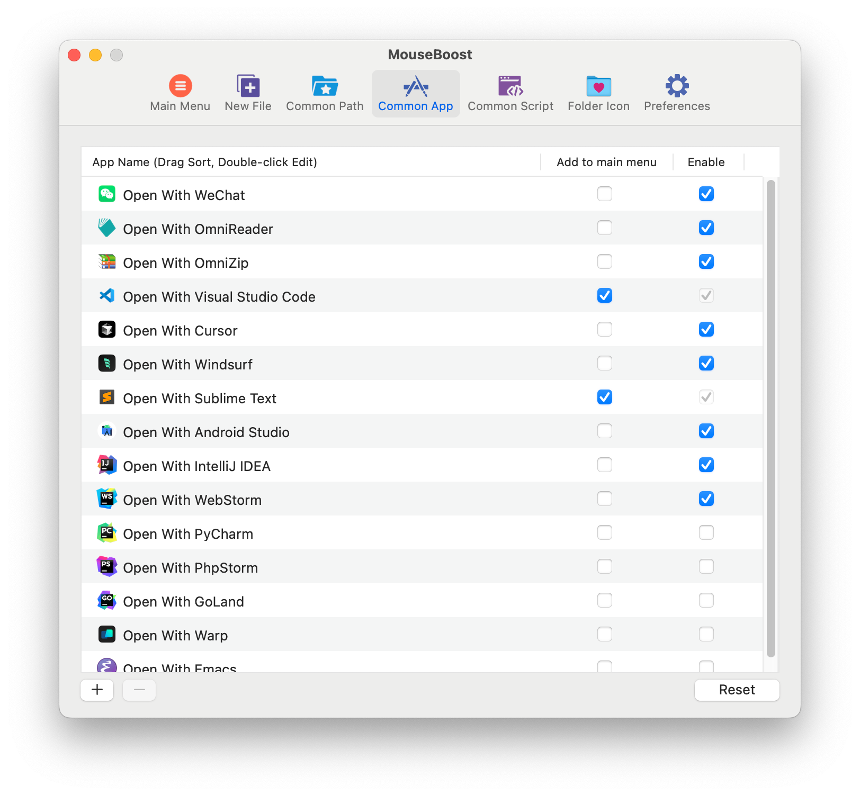This screenshot has width=860, height=796.
Task: Disable the Open With WebStorm entry
Action: point(706,499)
